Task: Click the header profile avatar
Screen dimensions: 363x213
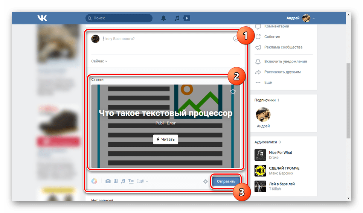Action: coord(306,18)
